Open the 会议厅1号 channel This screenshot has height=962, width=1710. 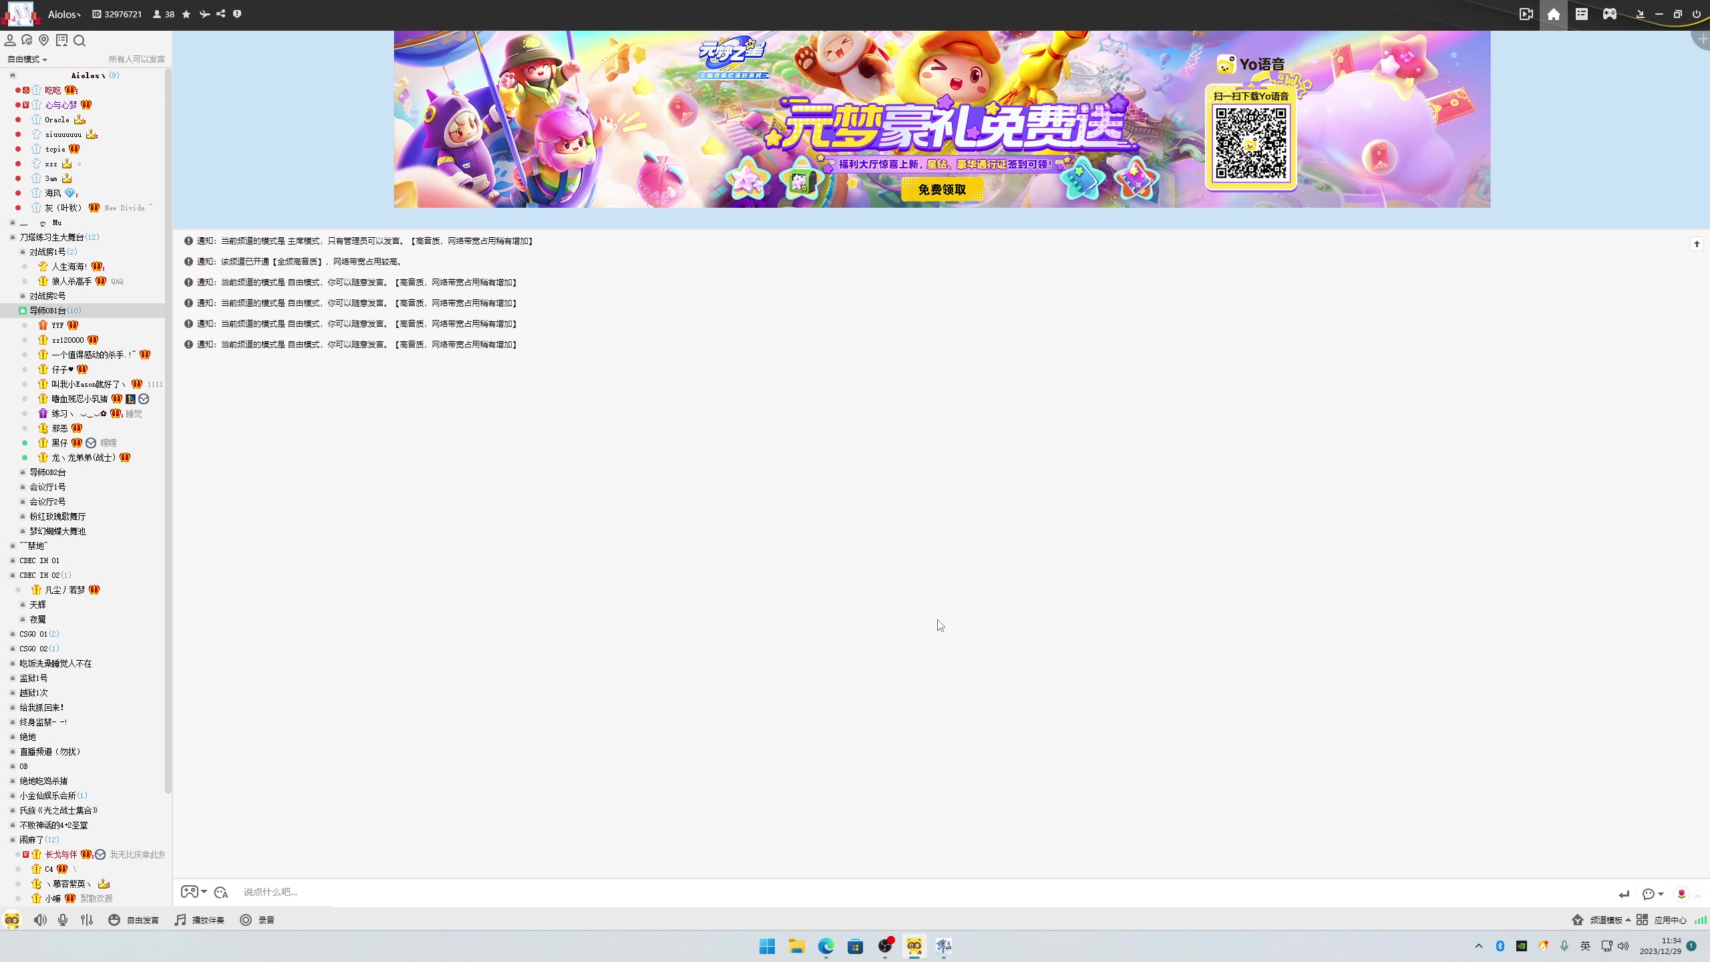coord(47,487)
